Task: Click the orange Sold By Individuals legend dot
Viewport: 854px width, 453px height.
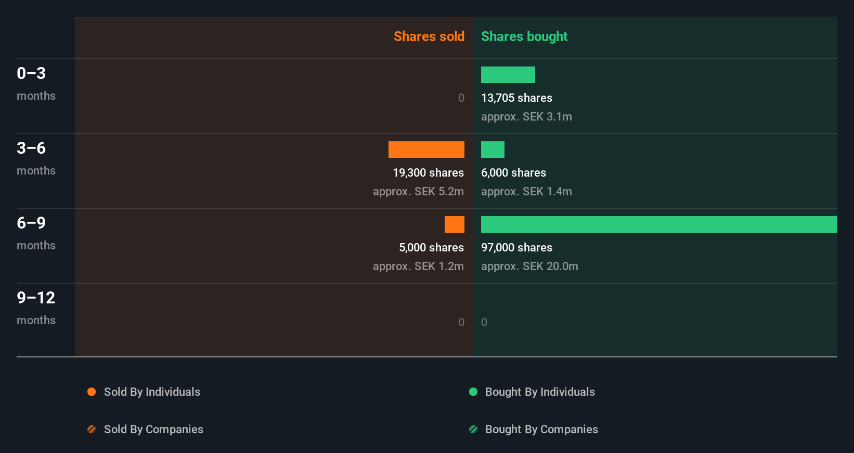Action: [x=92, y=392]
